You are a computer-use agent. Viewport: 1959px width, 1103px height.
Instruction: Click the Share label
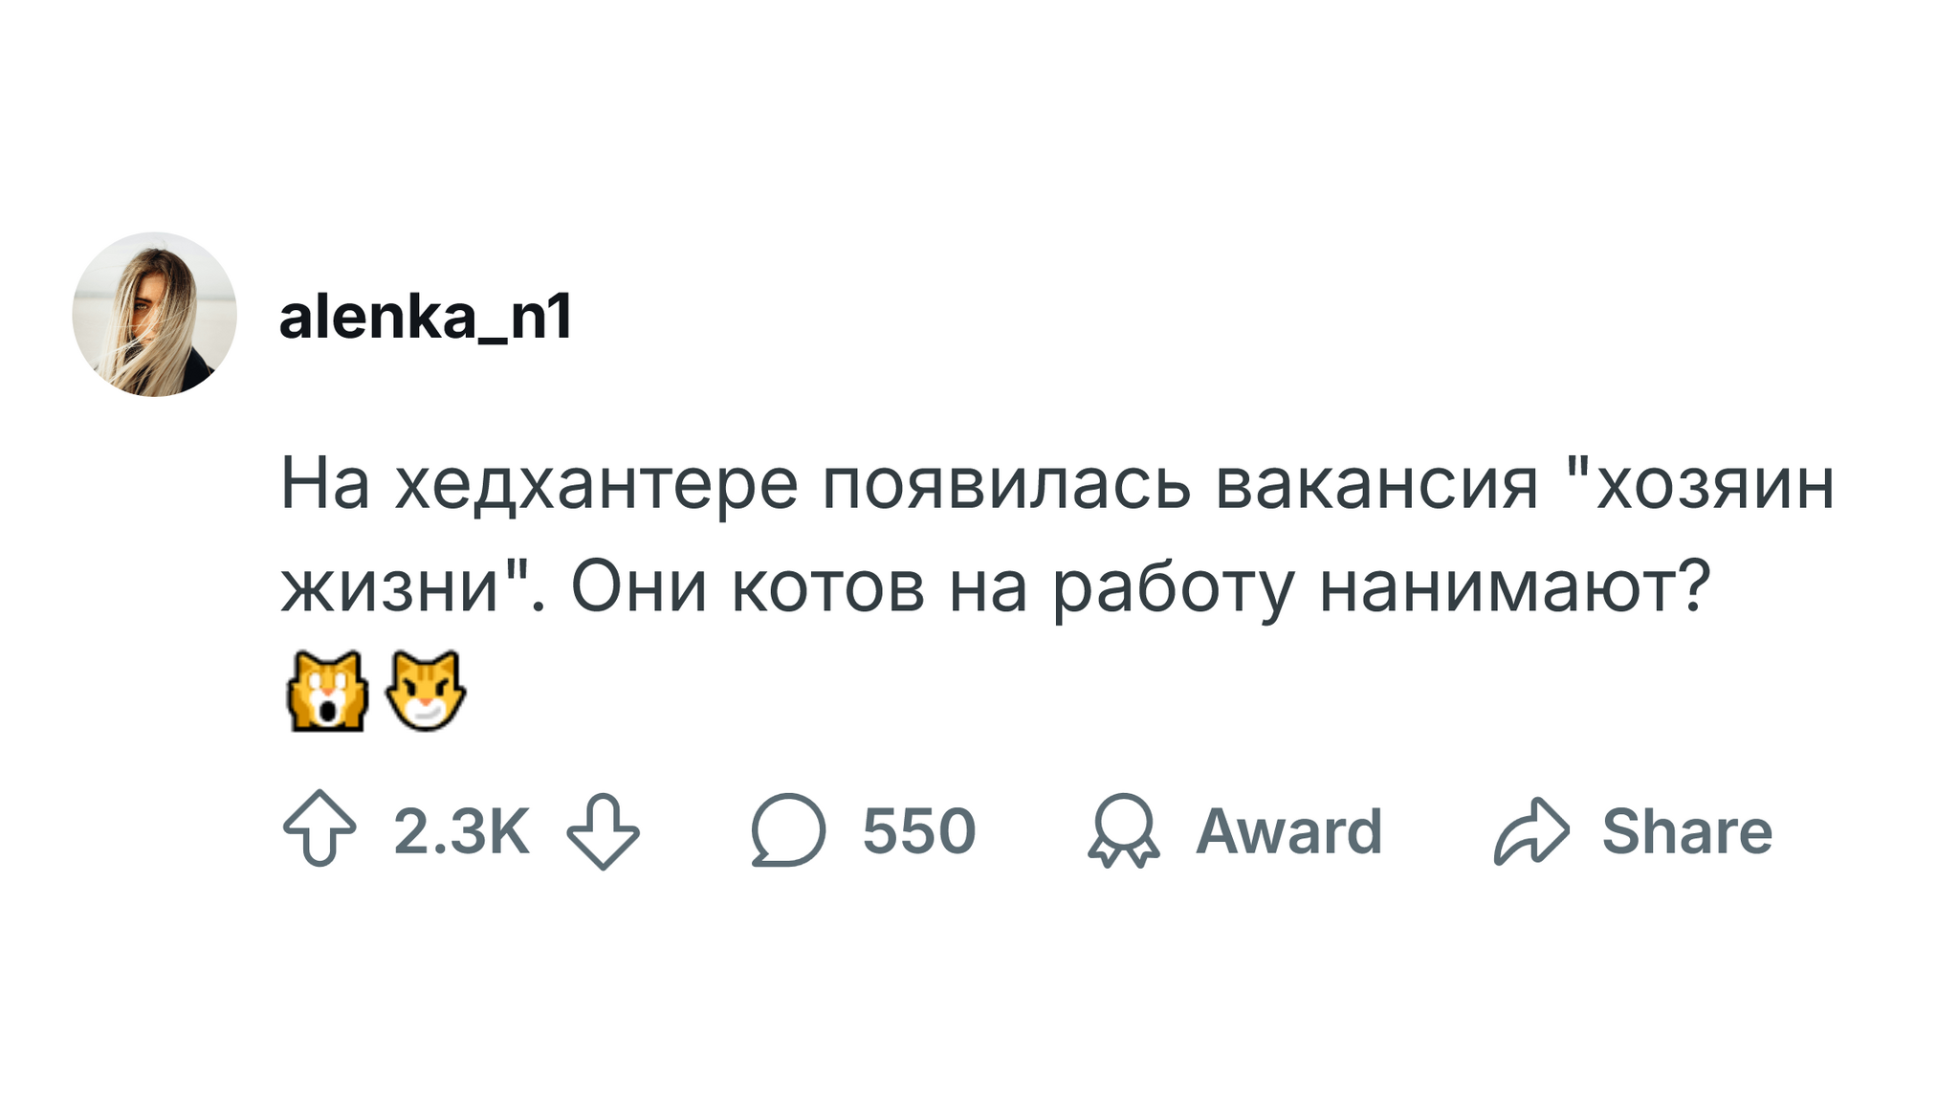tap(1686, 830)
